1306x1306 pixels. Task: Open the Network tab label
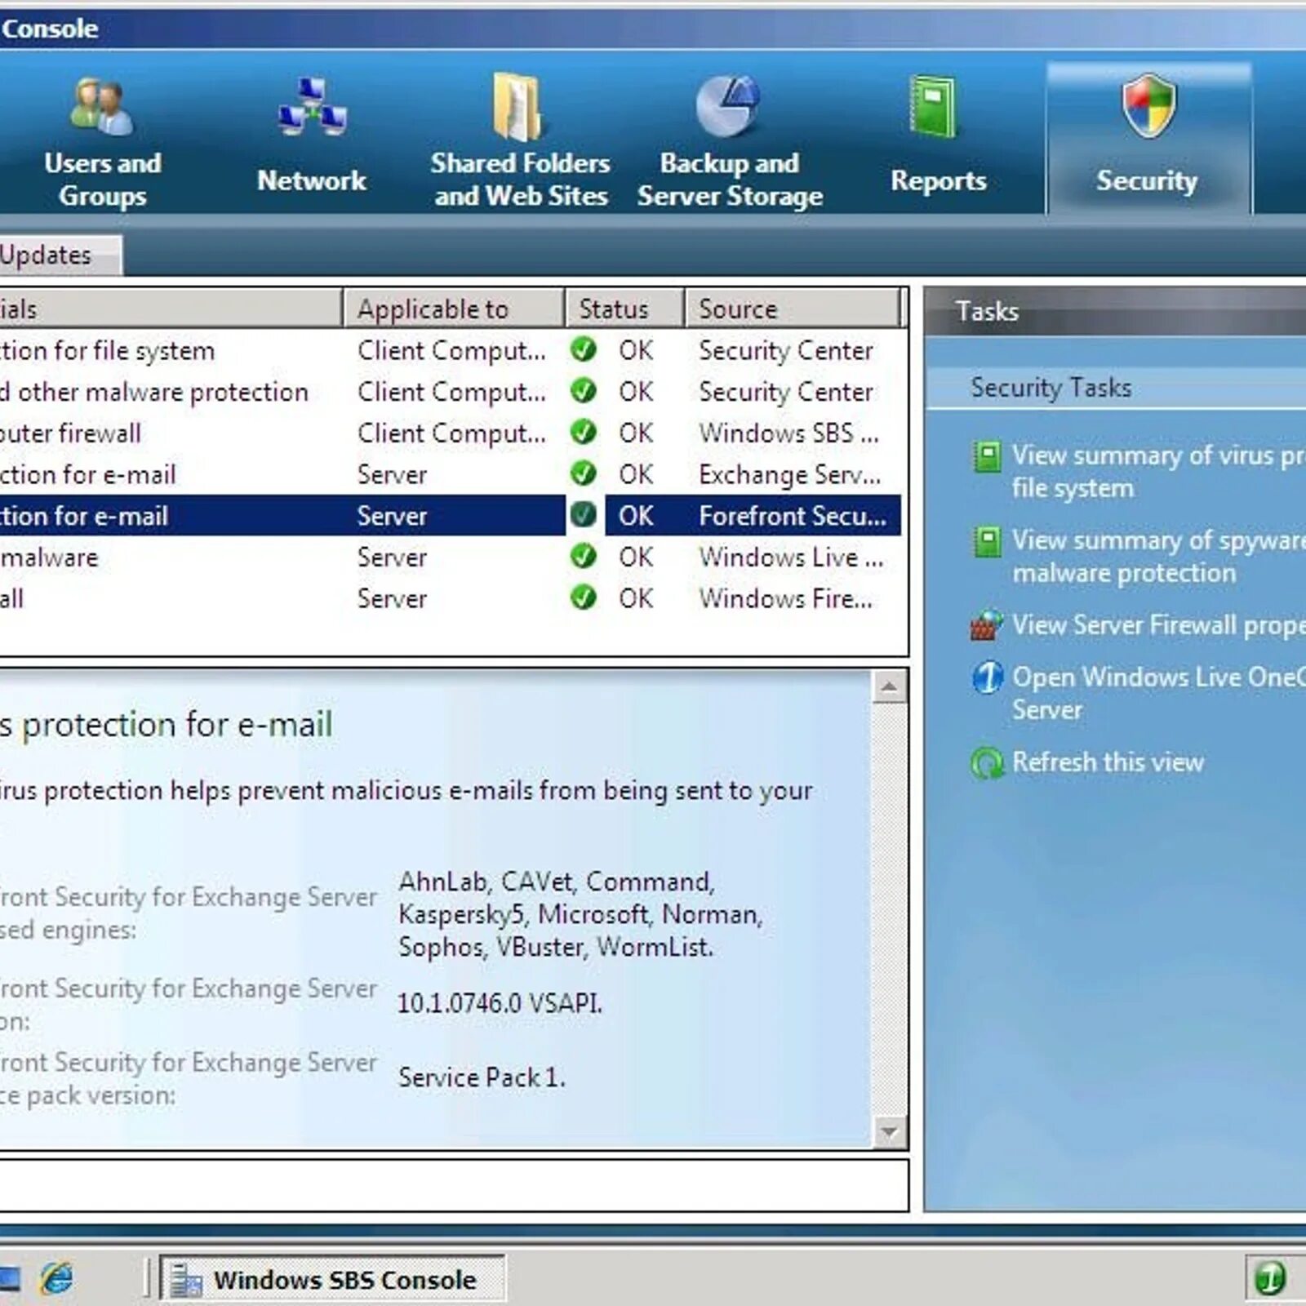tap(312, 180)
